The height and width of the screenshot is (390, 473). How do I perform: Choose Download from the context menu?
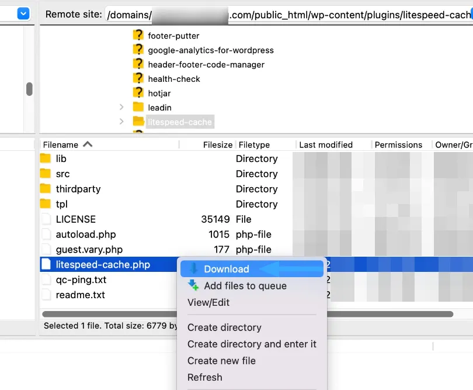[252, 269]
